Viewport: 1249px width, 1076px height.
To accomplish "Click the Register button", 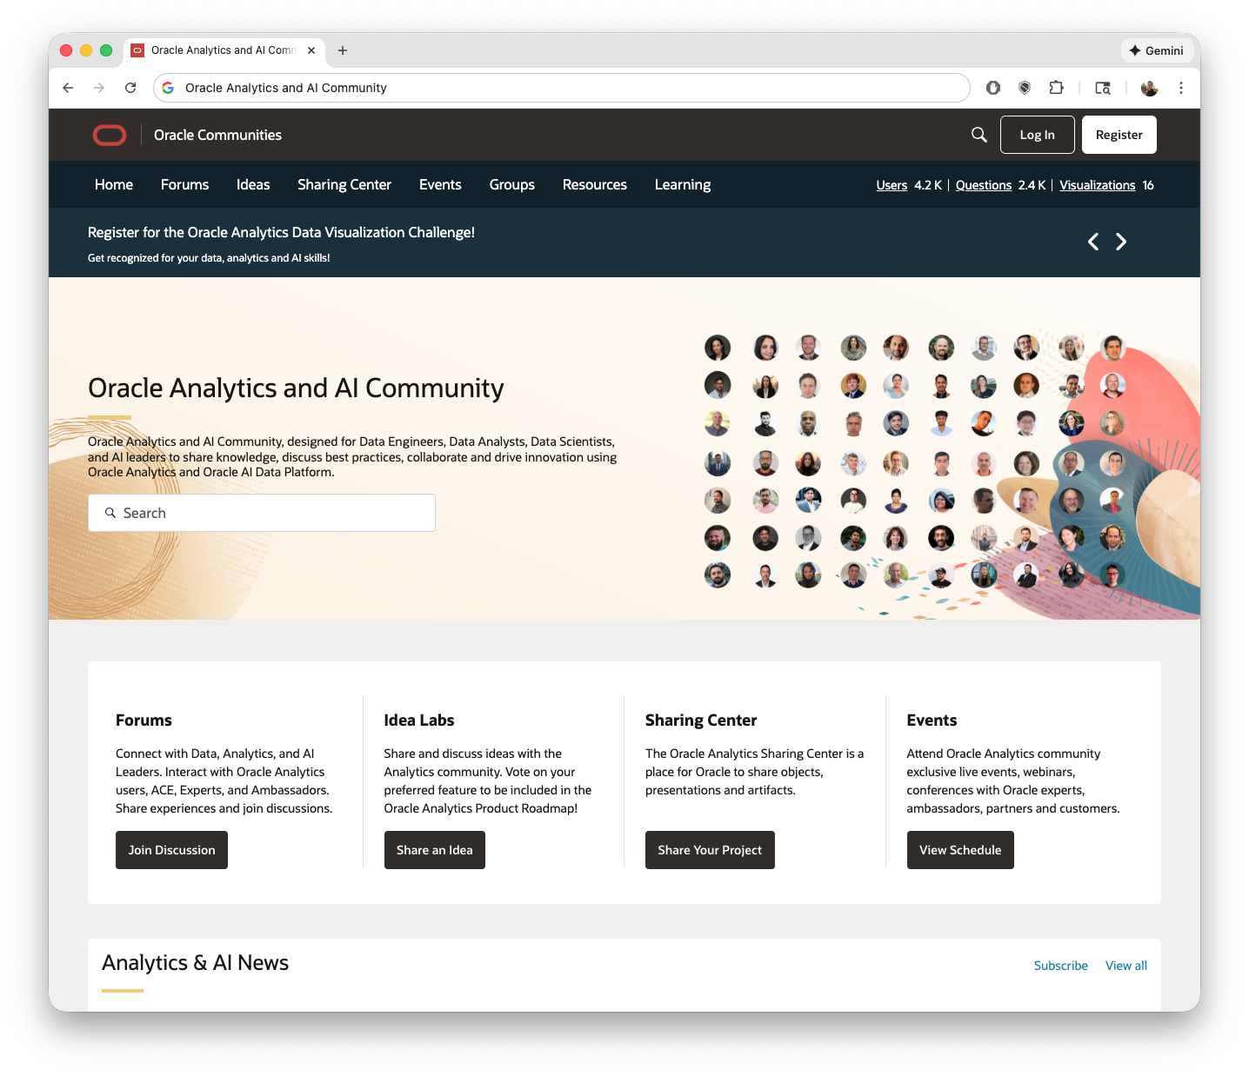I will 1119,135.
